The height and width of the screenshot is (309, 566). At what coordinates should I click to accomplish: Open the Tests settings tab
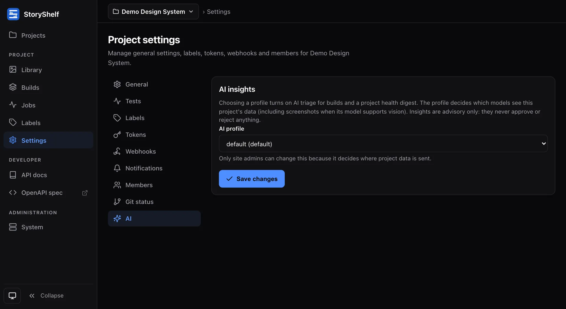(x=154, y=101)
